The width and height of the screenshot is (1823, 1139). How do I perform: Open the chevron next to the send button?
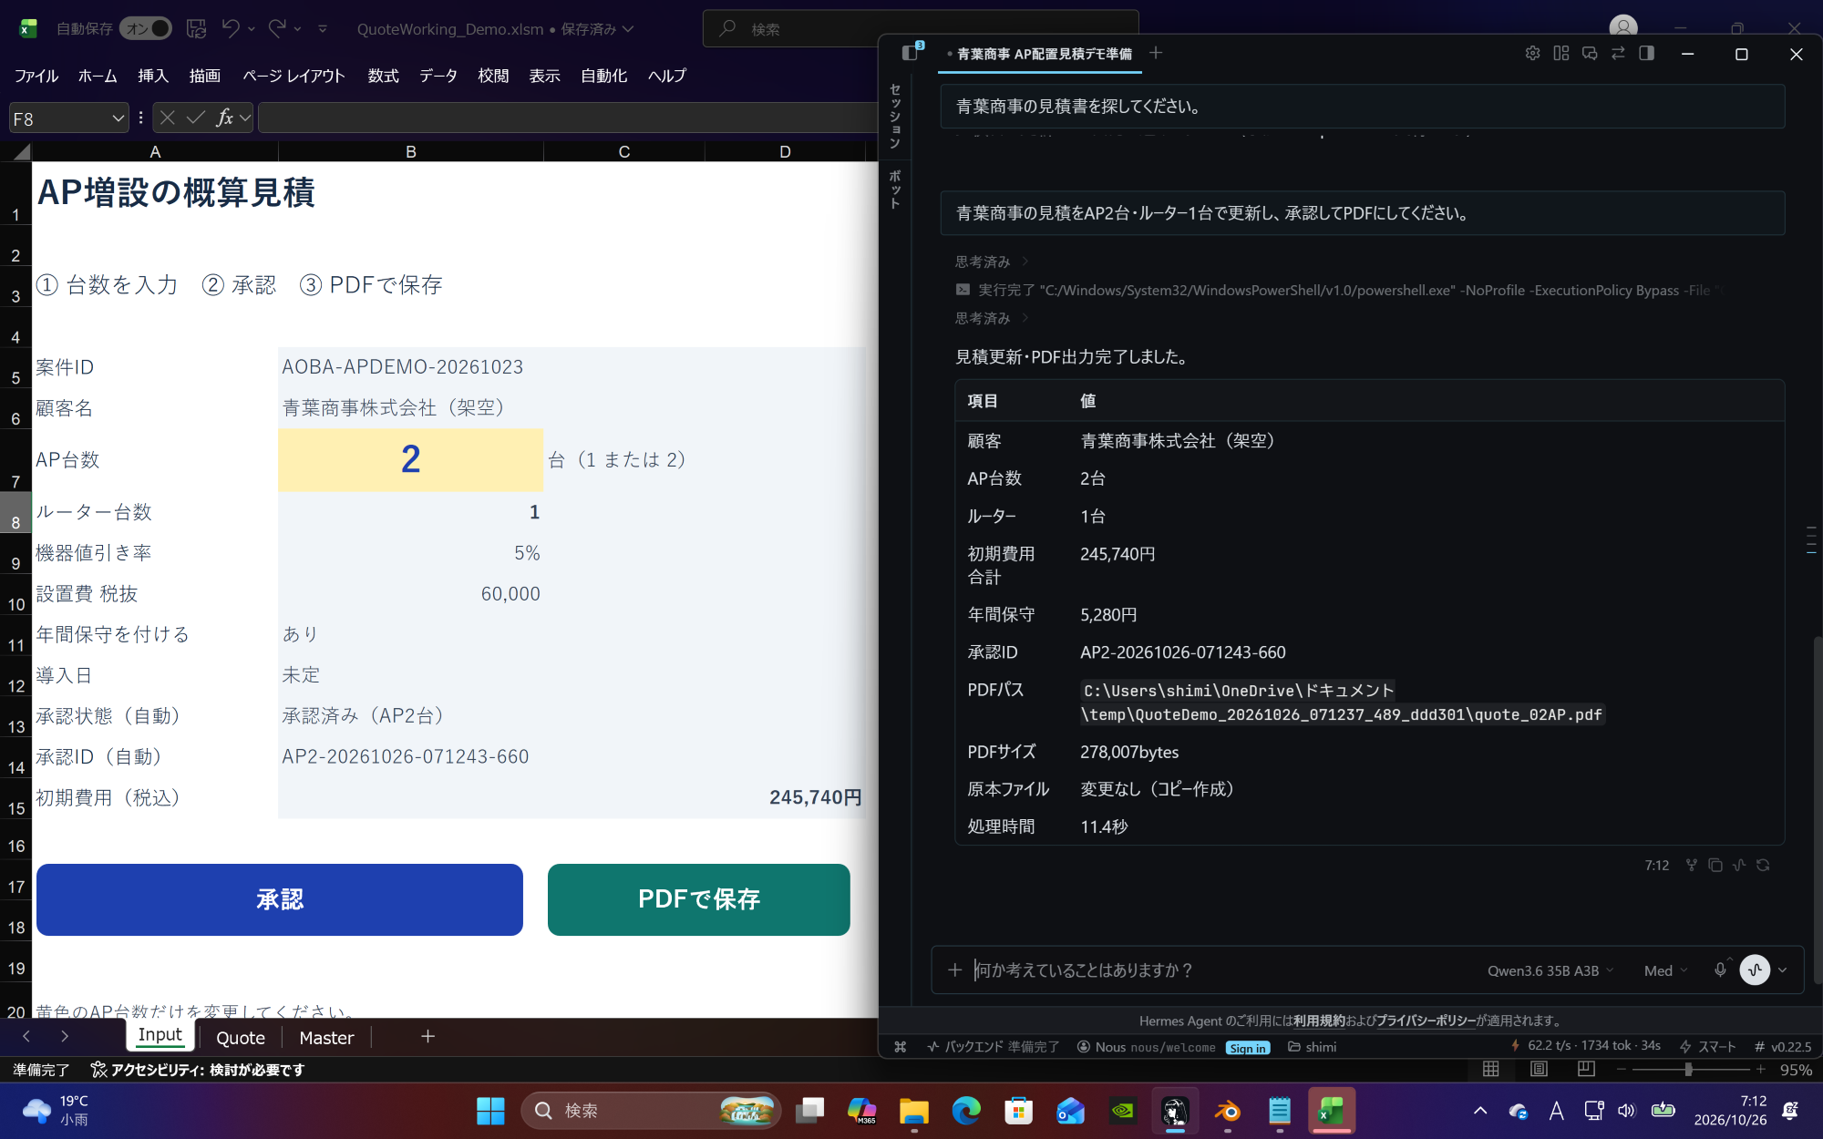click(1783, 970)
